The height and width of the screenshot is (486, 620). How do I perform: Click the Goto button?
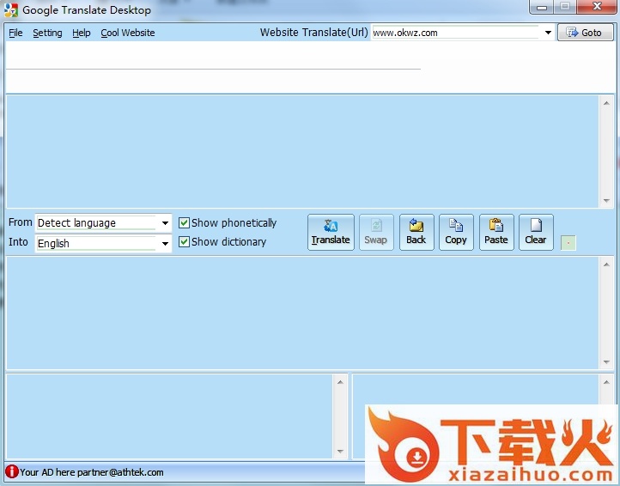click(x=585, y=33)
